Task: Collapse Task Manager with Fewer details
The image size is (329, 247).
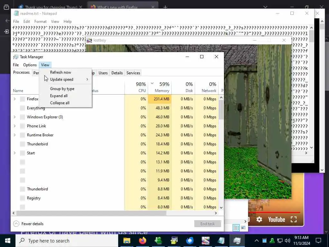Action: 28,224
